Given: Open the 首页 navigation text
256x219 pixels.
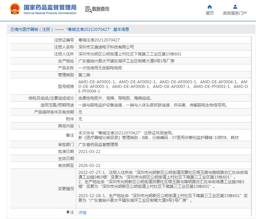Looking at the screenshot, I should click(210, 13).
